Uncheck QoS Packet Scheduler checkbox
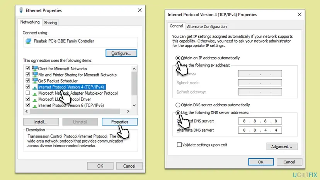Image resolution: width=320 pixels, height=180 pixels. [x=28, y=80]
